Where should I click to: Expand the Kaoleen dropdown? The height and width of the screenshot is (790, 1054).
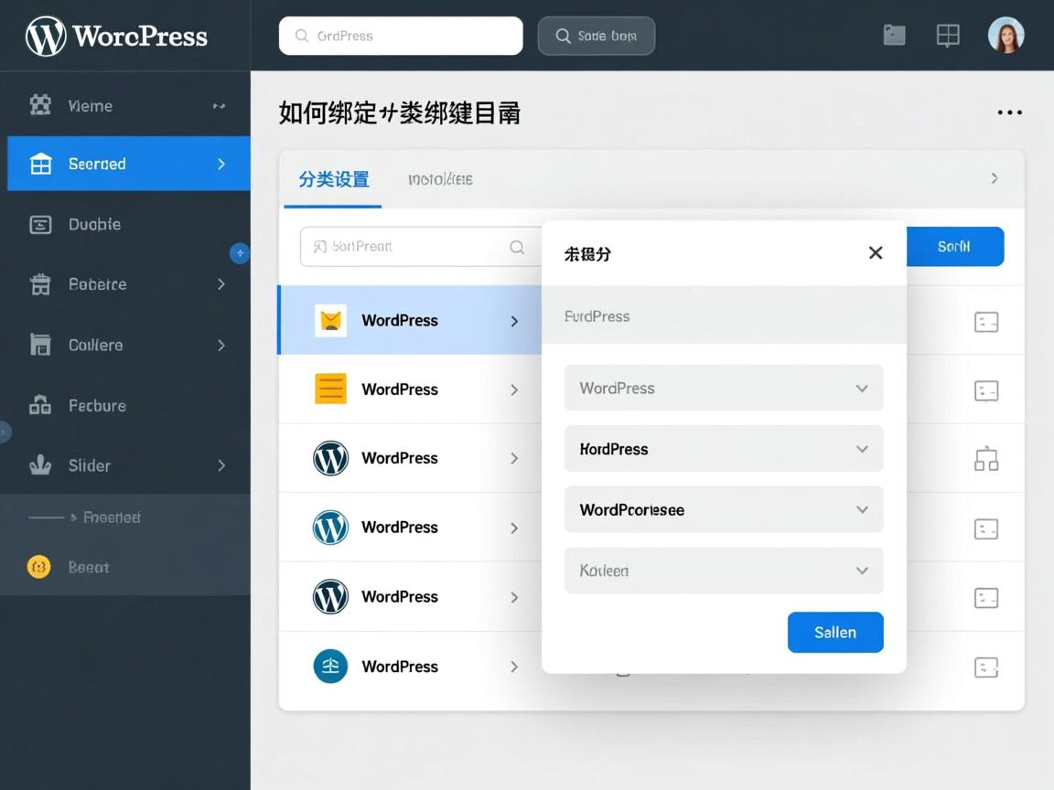[x=723, y=571]
